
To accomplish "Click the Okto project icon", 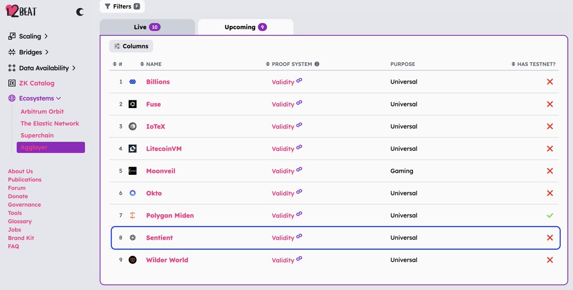I will coord(133,193).
